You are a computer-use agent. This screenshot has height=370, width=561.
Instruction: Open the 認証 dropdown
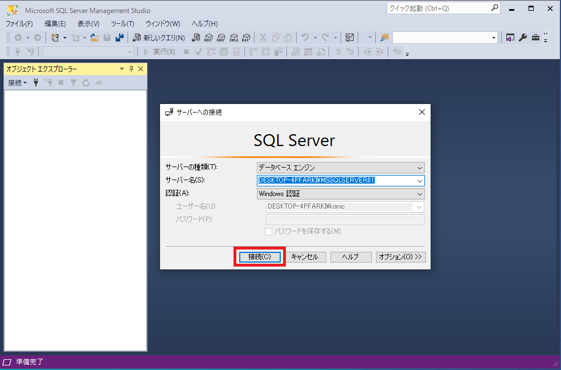[420, 193]
